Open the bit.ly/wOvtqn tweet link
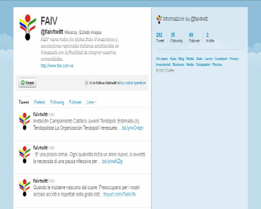This screenshot has width=261, height=209. tap(133, 128)
